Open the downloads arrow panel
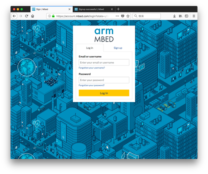This screenshot has width=208, height=174. pos(174,16)
